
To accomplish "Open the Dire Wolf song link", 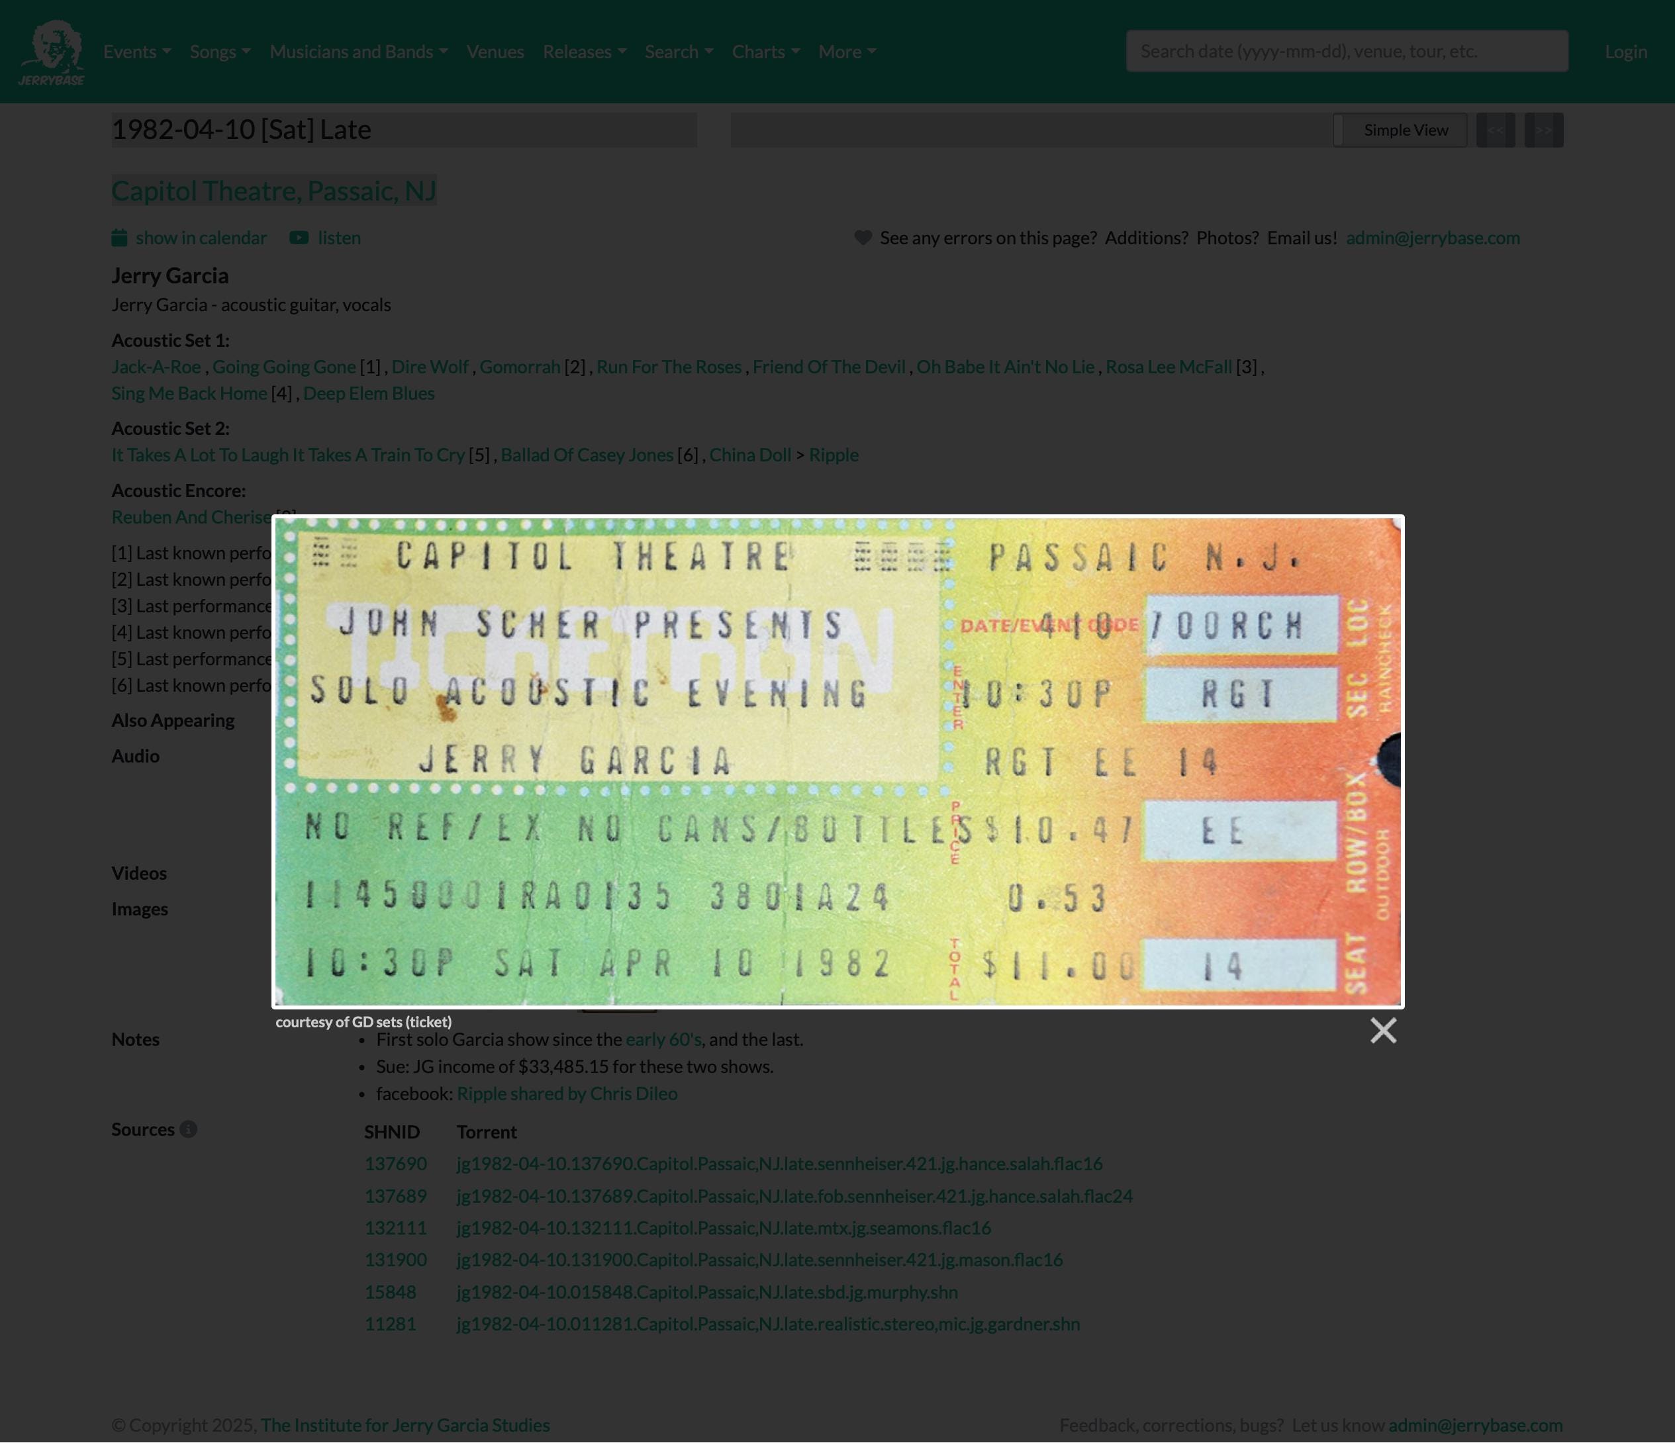I will (x=430, y=366).
